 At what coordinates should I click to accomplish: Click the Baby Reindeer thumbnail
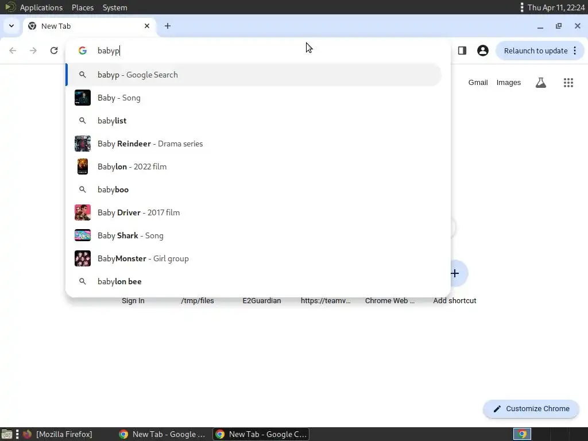click(83, 144)
